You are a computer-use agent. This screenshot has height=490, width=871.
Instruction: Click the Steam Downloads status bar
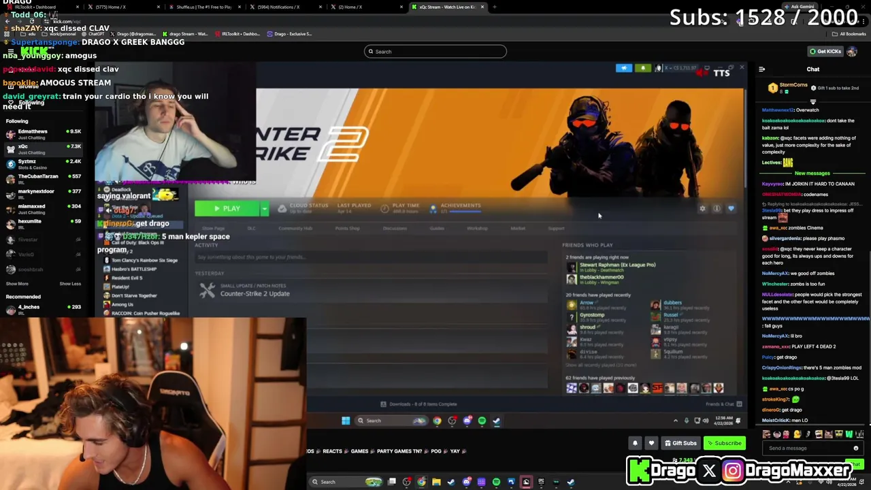tap(418, 404)
